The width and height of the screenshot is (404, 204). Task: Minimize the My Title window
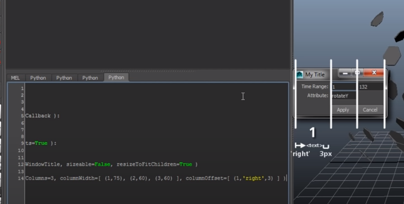(x=345, y=72)
